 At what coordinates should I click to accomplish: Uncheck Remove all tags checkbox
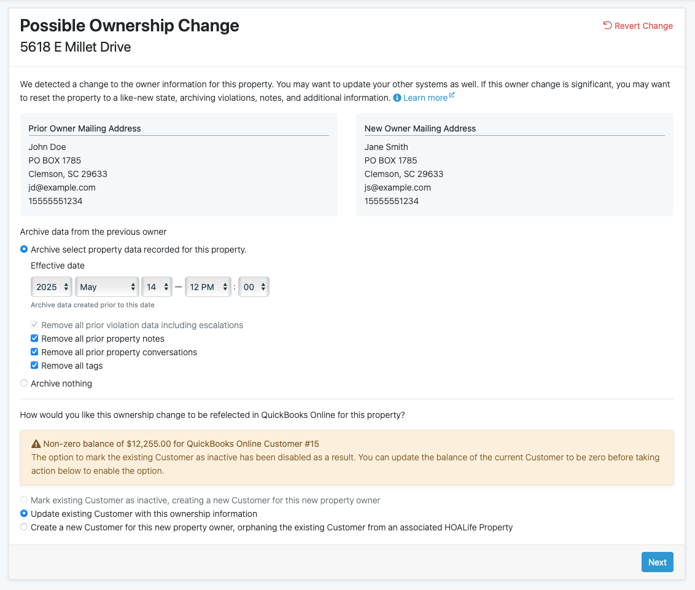[x=34, y=366]
